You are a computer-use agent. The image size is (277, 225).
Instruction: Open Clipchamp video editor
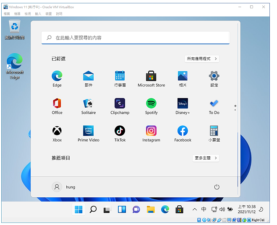[x=120, y=106]
